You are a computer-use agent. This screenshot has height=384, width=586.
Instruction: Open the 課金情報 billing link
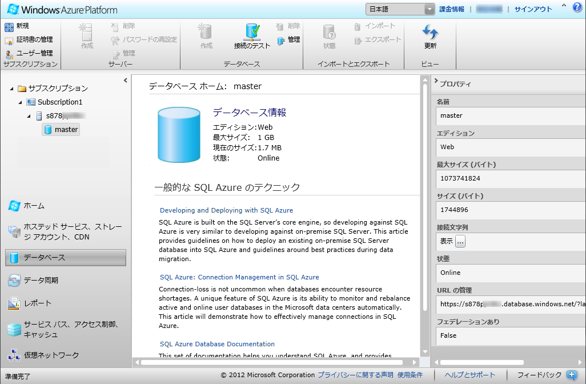pos(451,9)
